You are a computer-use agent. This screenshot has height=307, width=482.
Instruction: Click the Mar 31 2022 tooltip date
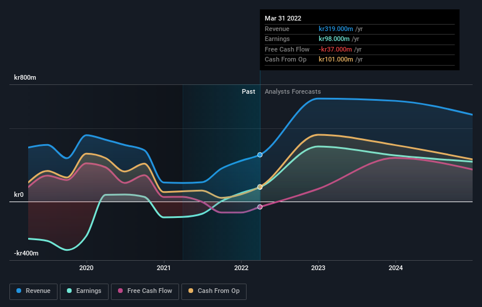click(283, 18)
